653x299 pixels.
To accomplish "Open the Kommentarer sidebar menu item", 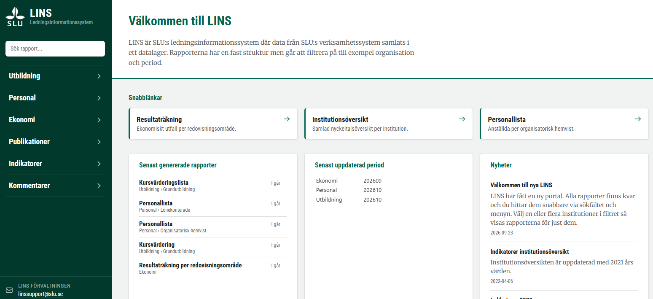I will tap(55, 186).
